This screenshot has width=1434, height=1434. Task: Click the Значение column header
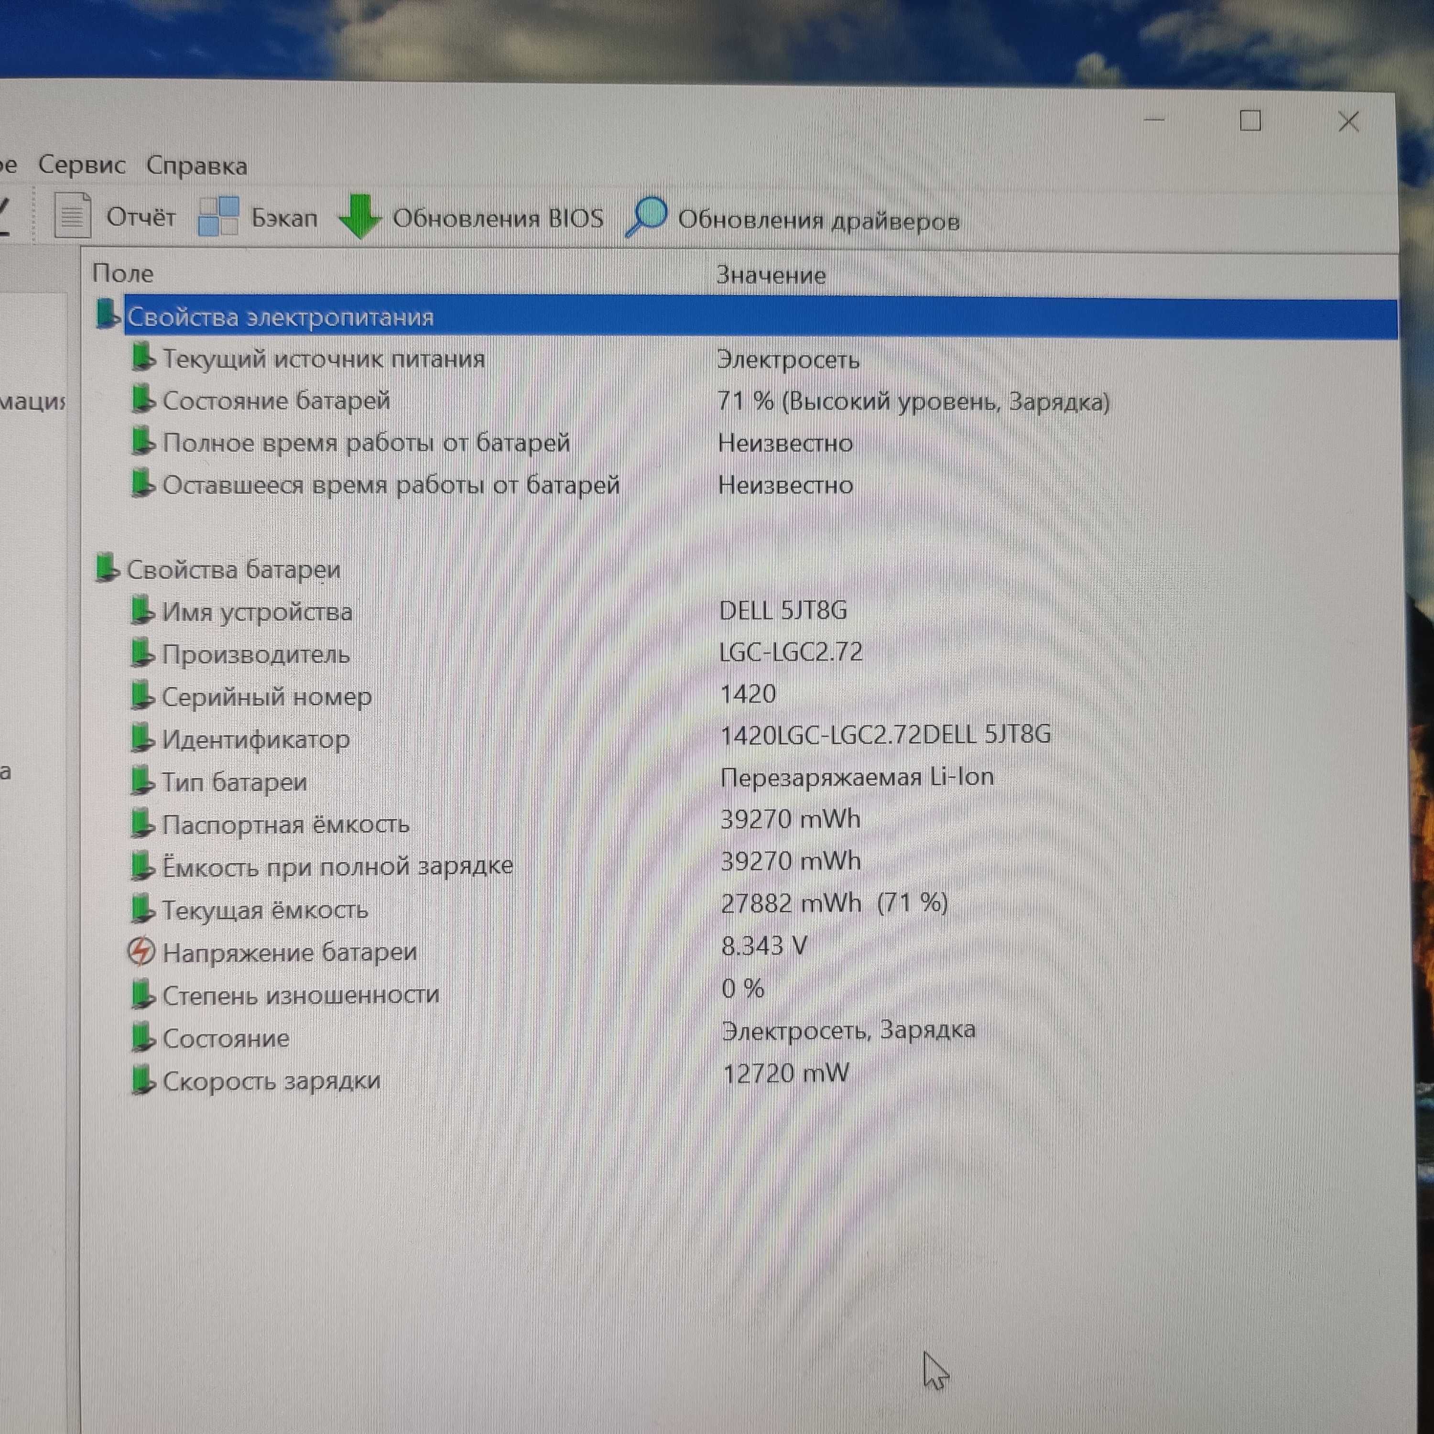pyautogui.click(x=771, y=275)
